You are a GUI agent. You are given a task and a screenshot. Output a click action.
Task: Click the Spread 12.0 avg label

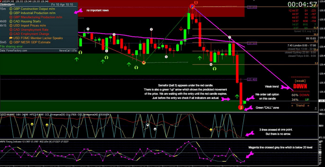(x=304, y=31)
